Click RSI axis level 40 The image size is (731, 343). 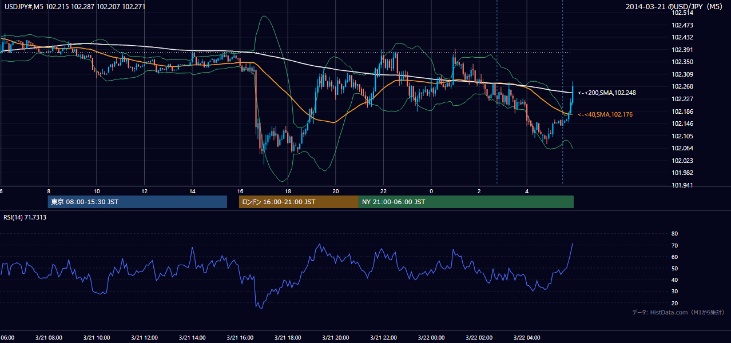pyautogui.click(x=674, y=280)
